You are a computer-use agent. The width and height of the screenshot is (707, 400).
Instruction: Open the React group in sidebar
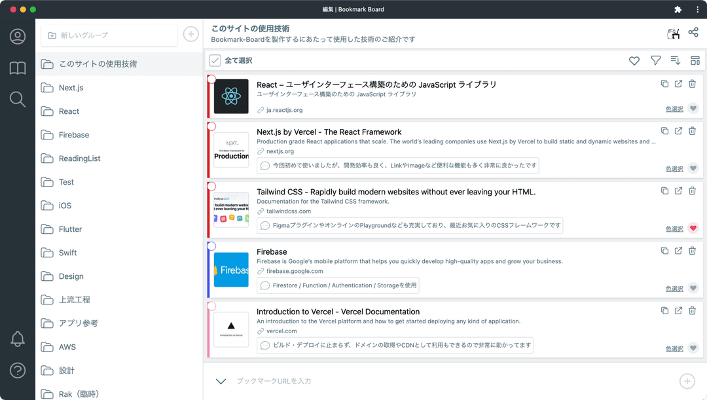tap(119, 111)
